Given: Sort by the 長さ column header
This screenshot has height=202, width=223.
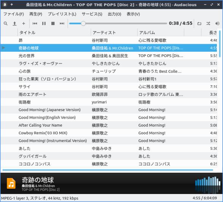Looking at the screenshot, I should tap(209, 33).
